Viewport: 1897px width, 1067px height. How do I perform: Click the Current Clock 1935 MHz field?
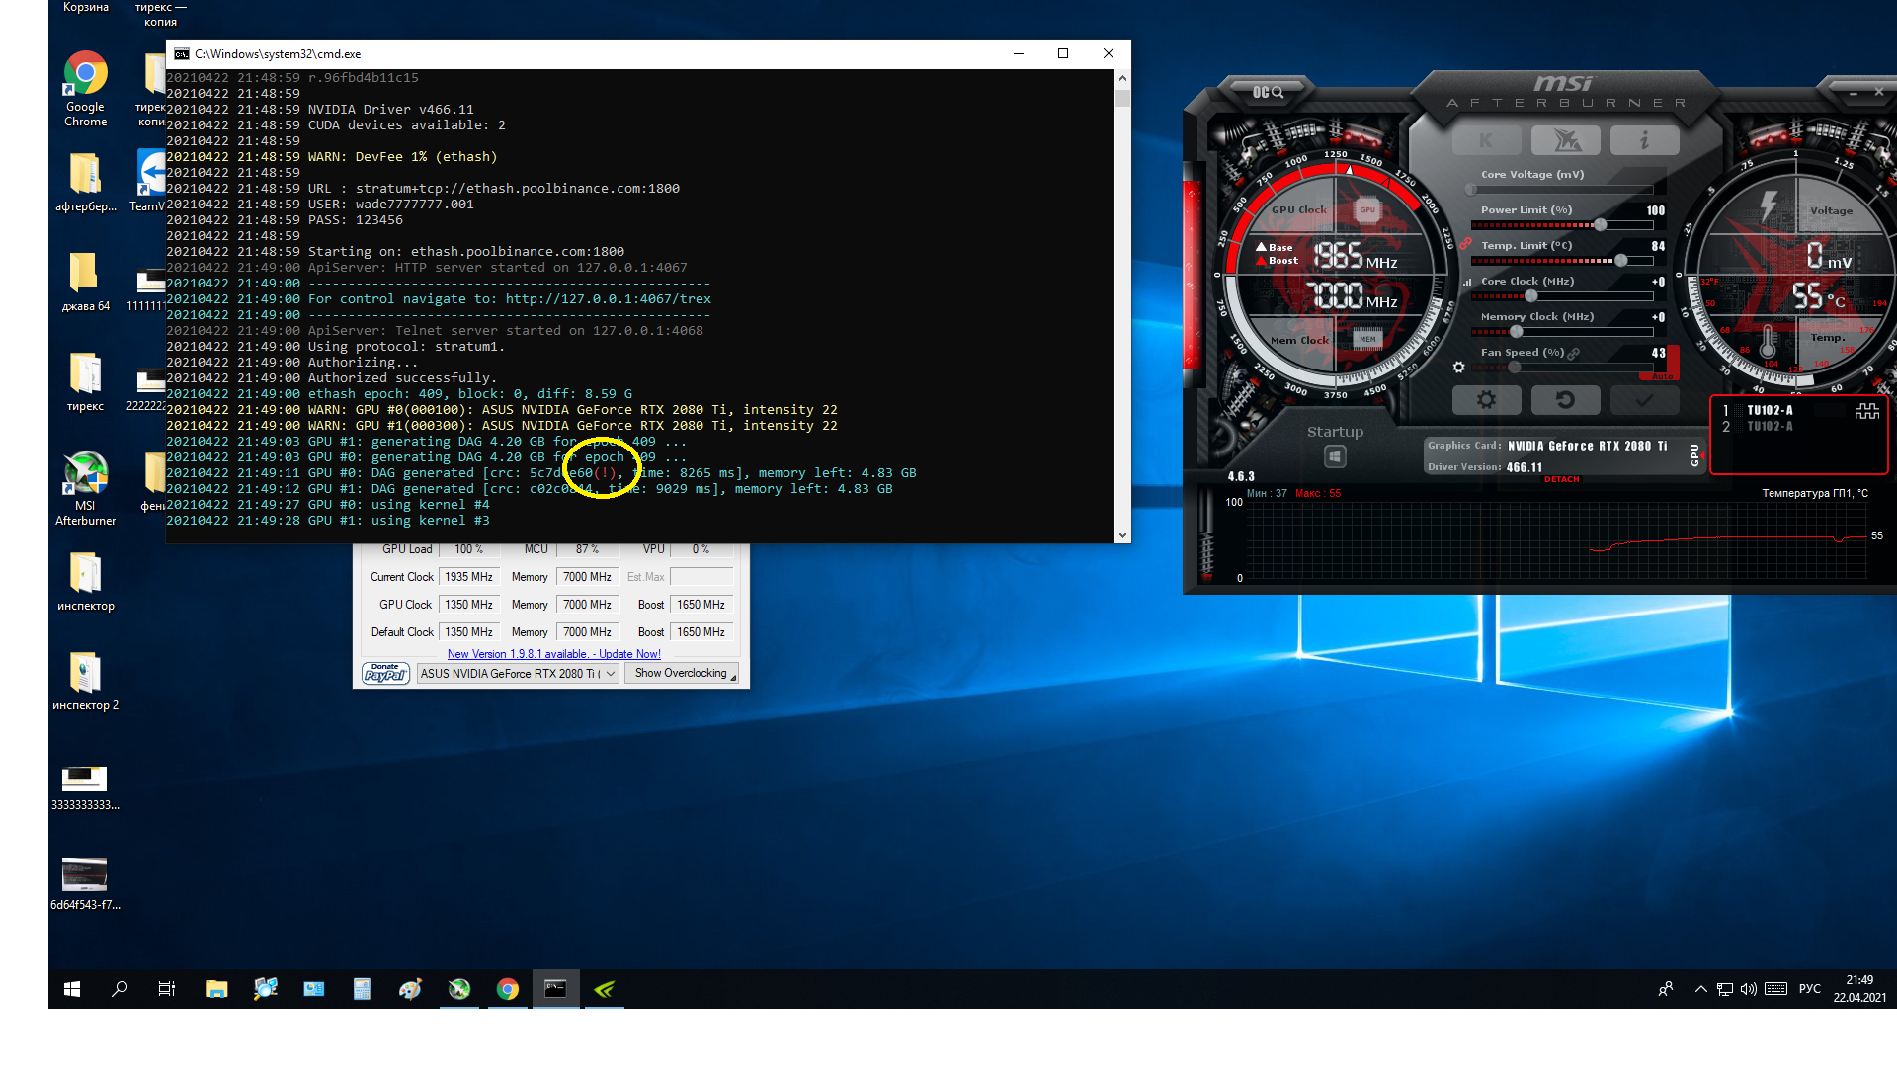pos(468,577)
